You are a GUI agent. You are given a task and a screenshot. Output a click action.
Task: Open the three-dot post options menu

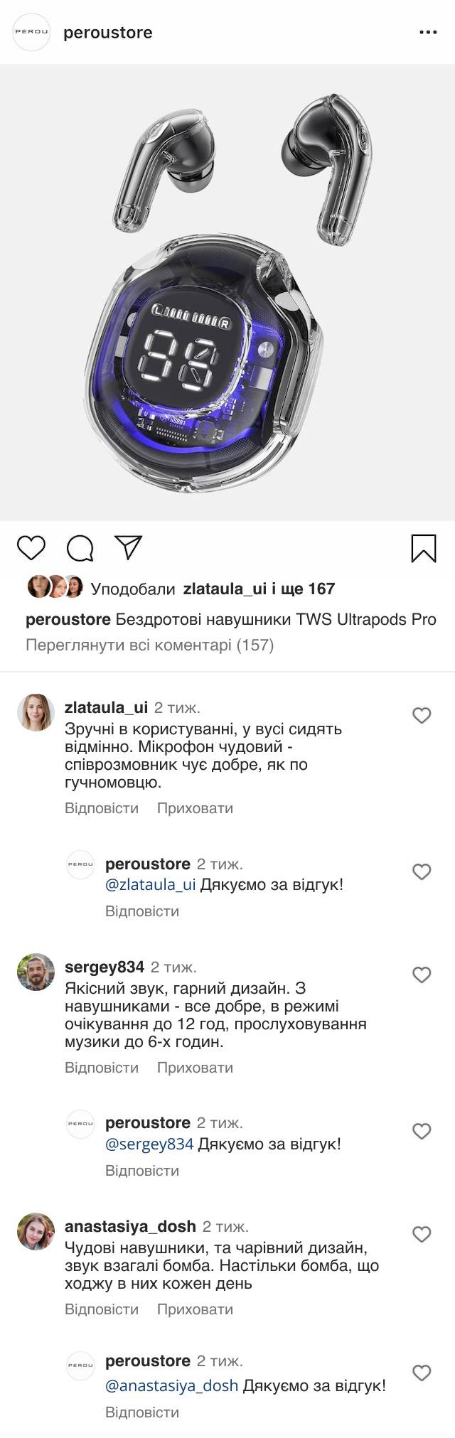tap(428, 33)
